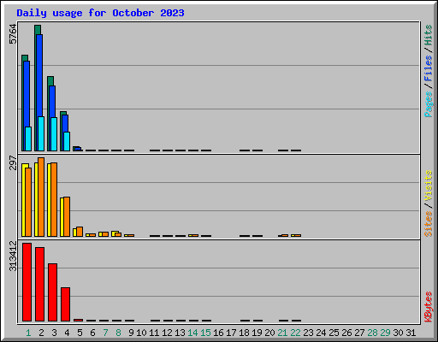Click the day 31 x-axis label
Viewport: 438px width, 342px height.
pyautogui.click(x=411, y=333)
